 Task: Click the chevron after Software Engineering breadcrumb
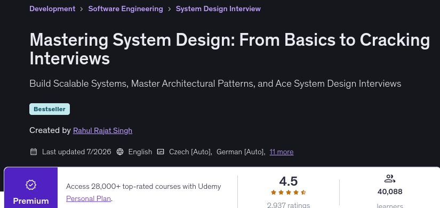tap(169, 9)
